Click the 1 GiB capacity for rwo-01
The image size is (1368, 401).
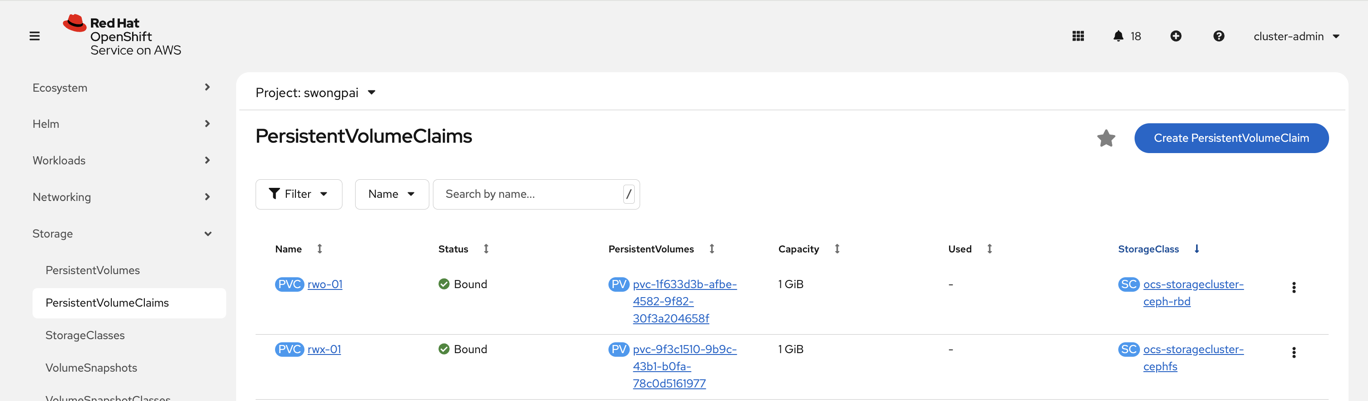(x=791, y=284)
